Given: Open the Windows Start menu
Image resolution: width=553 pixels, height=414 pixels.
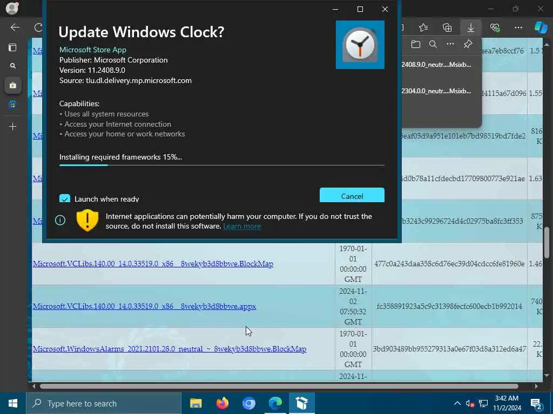Looking at the screenshot, I should click(13, 403).
